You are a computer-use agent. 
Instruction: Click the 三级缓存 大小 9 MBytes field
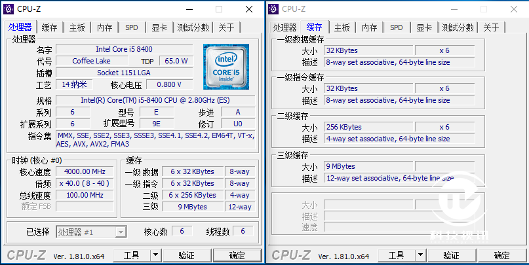point(368,166)
